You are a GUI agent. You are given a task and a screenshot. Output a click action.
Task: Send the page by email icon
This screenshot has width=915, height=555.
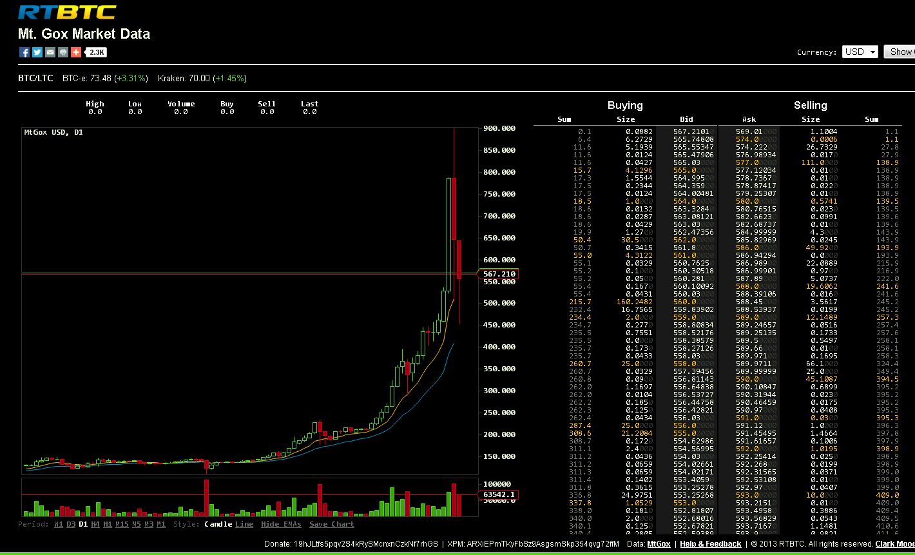pos(50,52)
